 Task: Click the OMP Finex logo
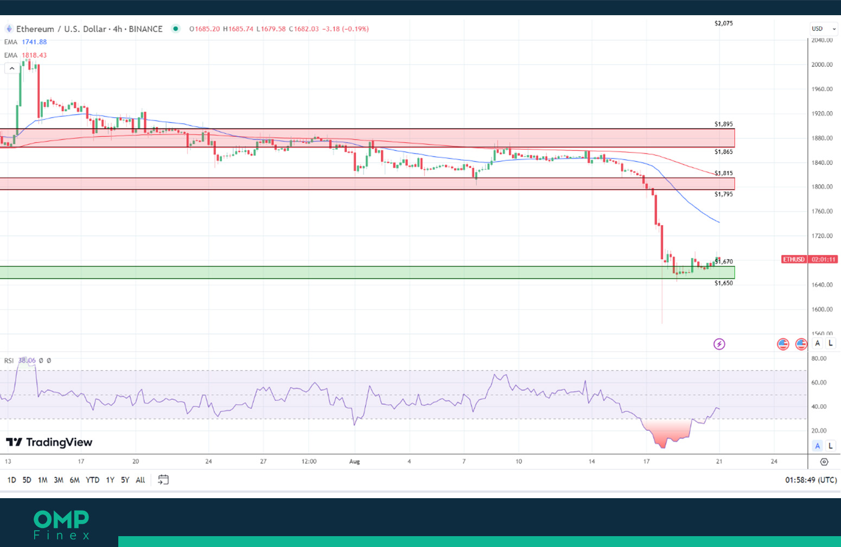tap(61, 525)
